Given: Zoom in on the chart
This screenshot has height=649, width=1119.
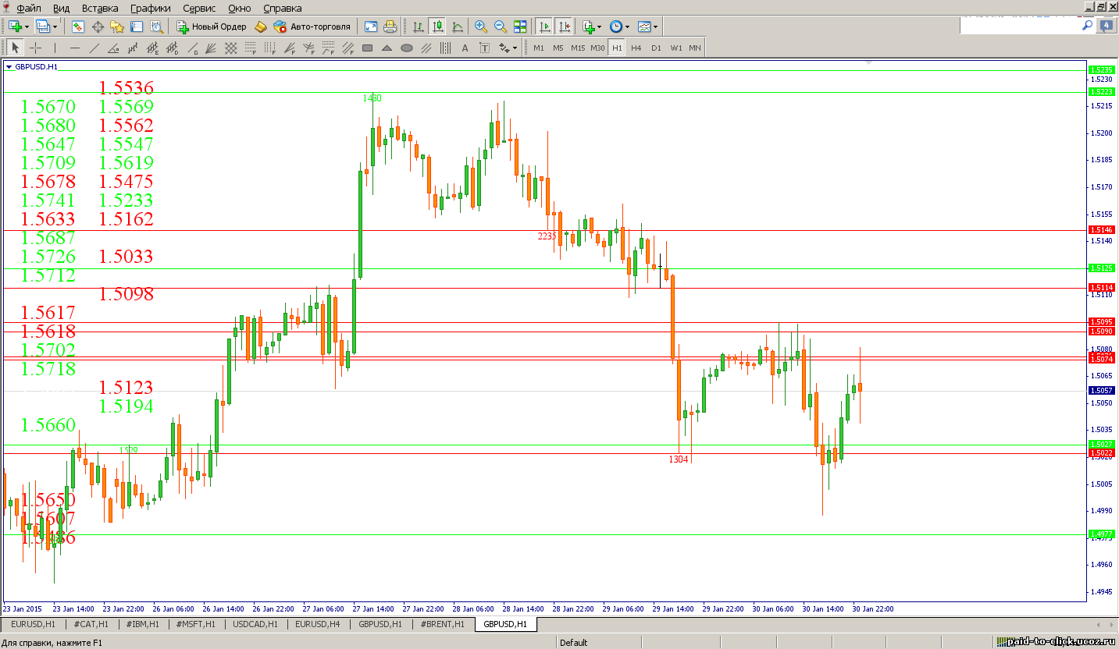Looking at the screenshot, I should [x=481, y=27].
